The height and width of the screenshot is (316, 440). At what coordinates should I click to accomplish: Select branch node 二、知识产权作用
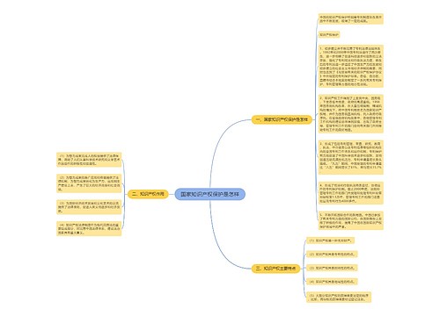tap(148, 194)
